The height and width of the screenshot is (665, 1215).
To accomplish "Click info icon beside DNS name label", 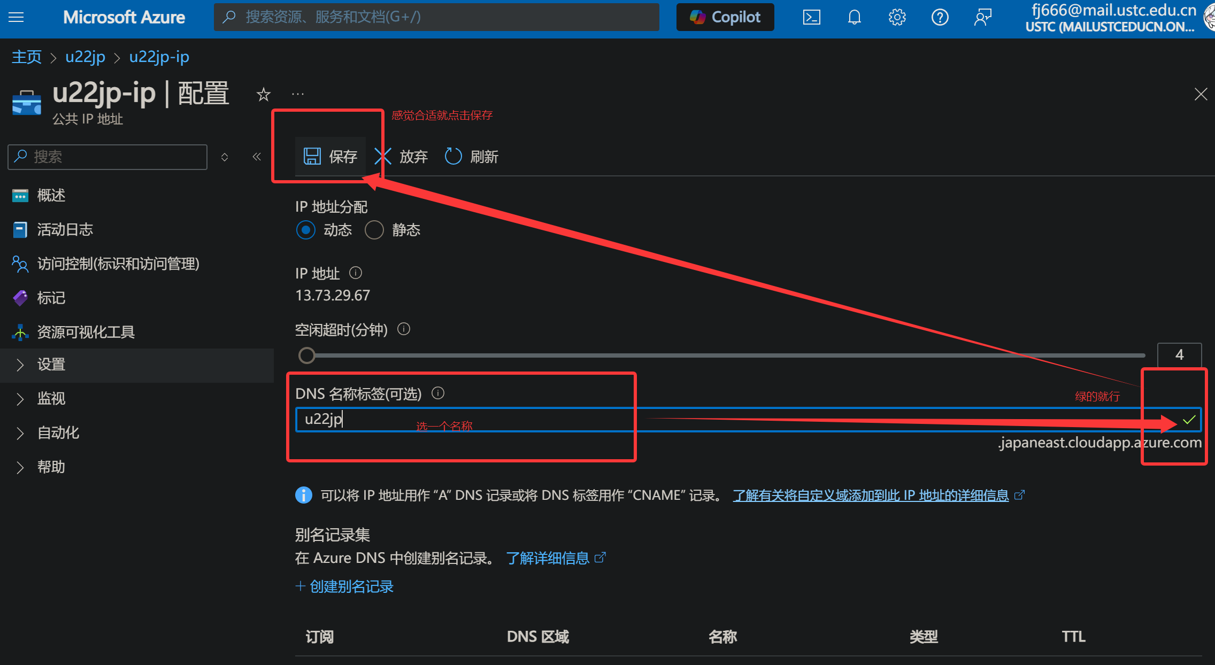I will click(x=438, y=393).
